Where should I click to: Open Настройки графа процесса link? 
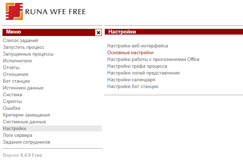pos(137,66)
